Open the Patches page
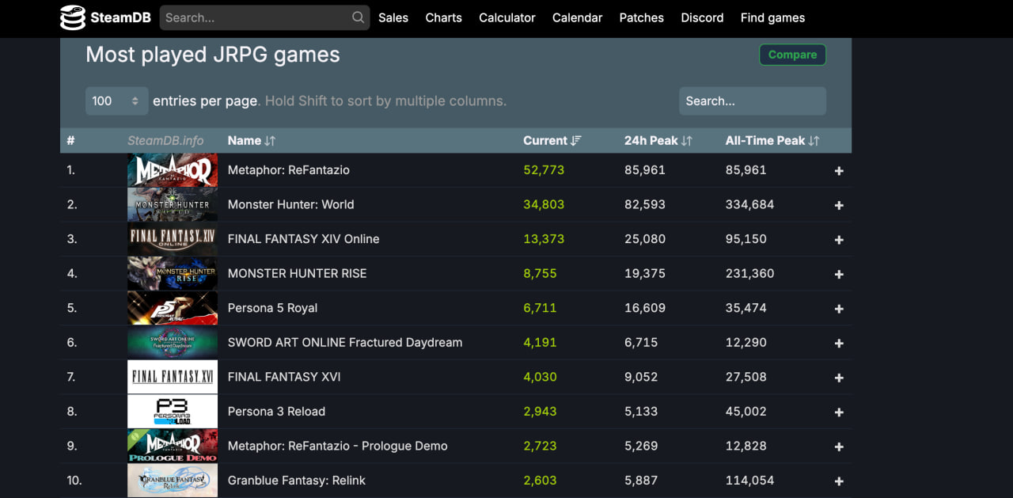 641,17
